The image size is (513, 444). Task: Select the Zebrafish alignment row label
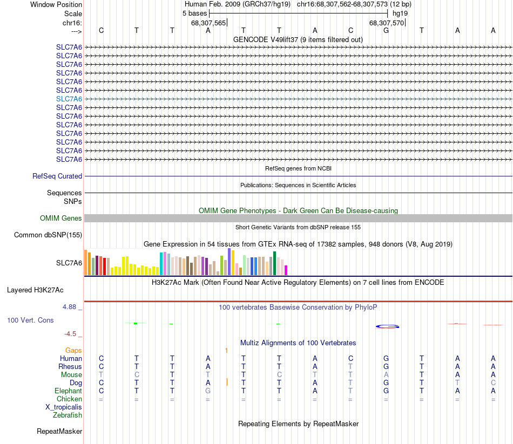[67, 415]
